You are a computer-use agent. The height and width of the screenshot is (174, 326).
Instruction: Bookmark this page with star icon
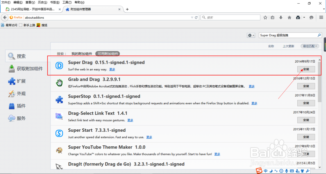pyautogui.click(x=265, y=18)
